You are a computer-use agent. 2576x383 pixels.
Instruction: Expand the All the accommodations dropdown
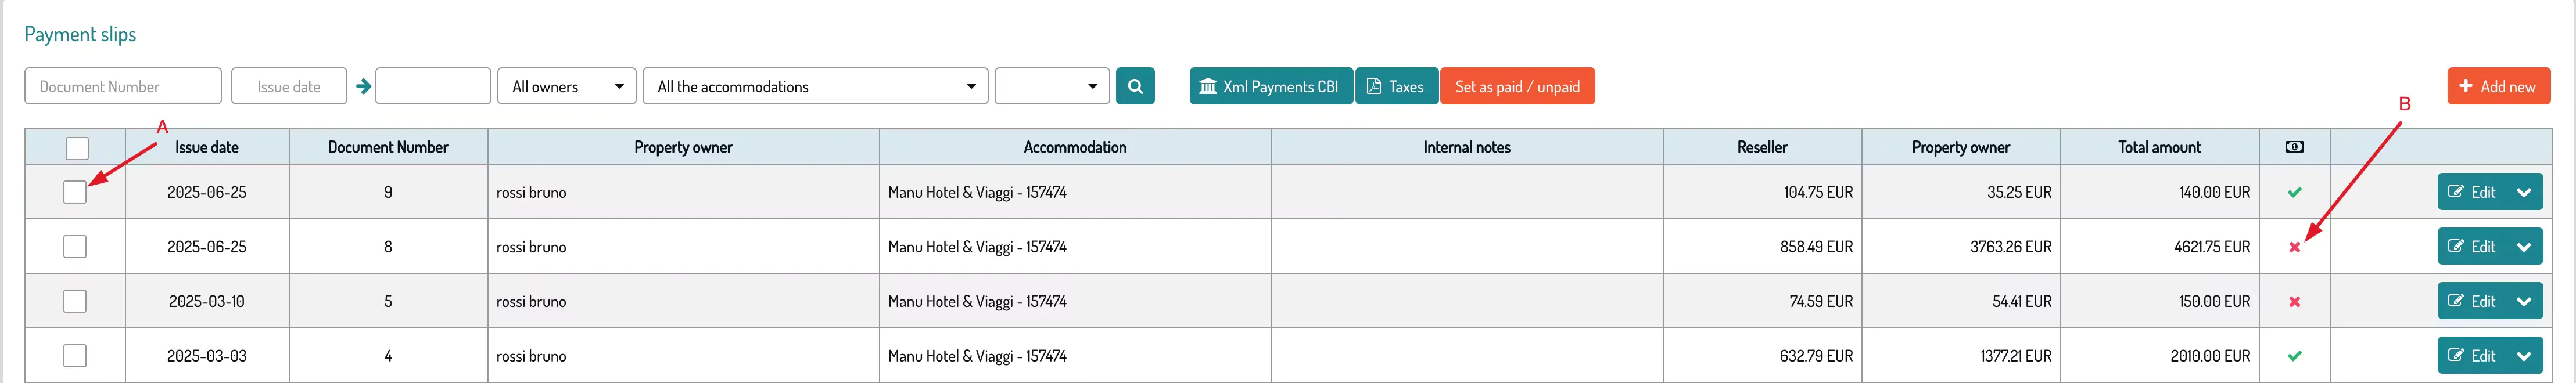pos(815,86)
